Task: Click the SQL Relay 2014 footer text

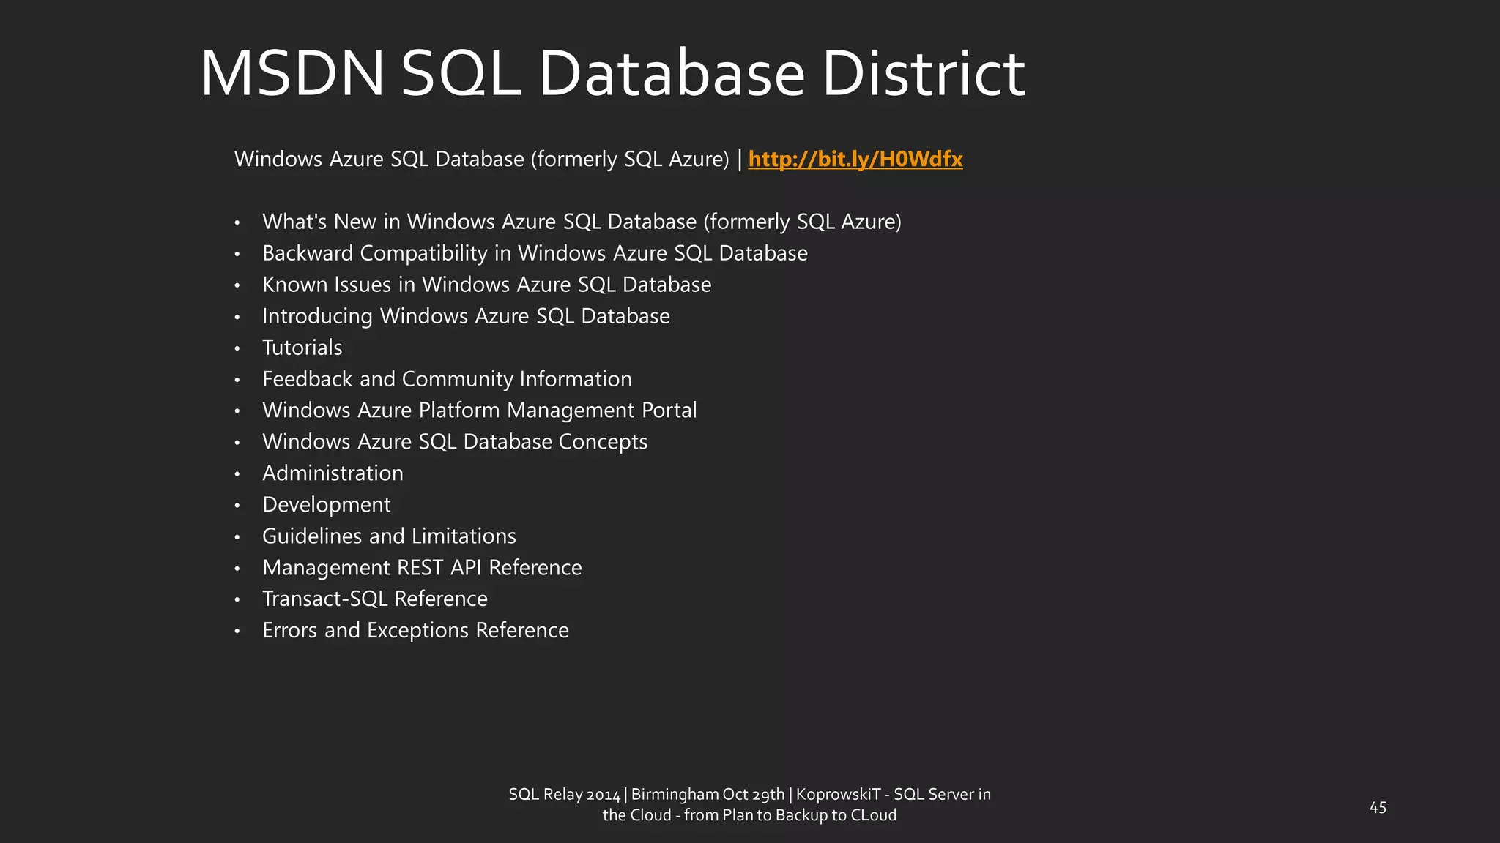Action: coord(749,805)
